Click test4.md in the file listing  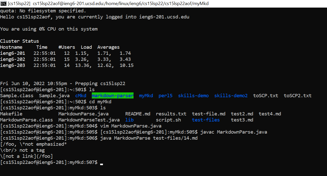(x=270, y=114)
